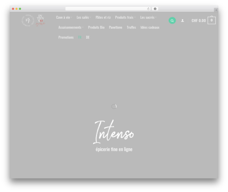
Task: Open the user account icon
Action: pos(182,20)
